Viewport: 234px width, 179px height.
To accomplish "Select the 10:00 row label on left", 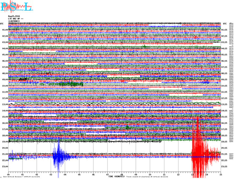I will pyautogui.click(x=5, y=86).
